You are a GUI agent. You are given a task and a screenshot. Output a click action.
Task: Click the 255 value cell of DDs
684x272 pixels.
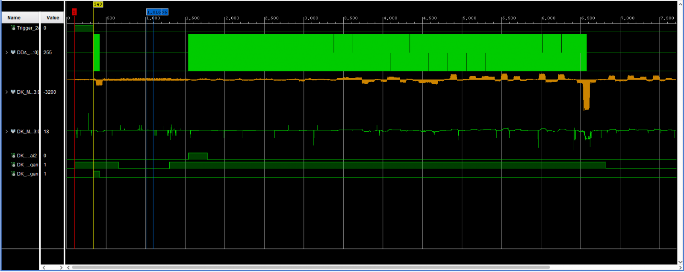pos(47,53)
